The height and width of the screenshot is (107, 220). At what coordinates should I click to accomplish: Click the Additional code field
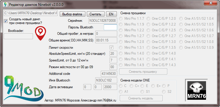[x=109, y=74]
